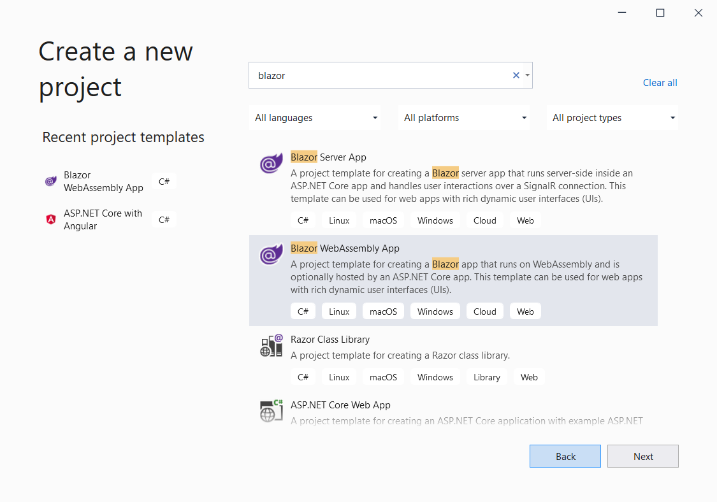This screenshot has height=502, width=717.
Task: Select the Blazor Server App template
Action: point(446,178)
